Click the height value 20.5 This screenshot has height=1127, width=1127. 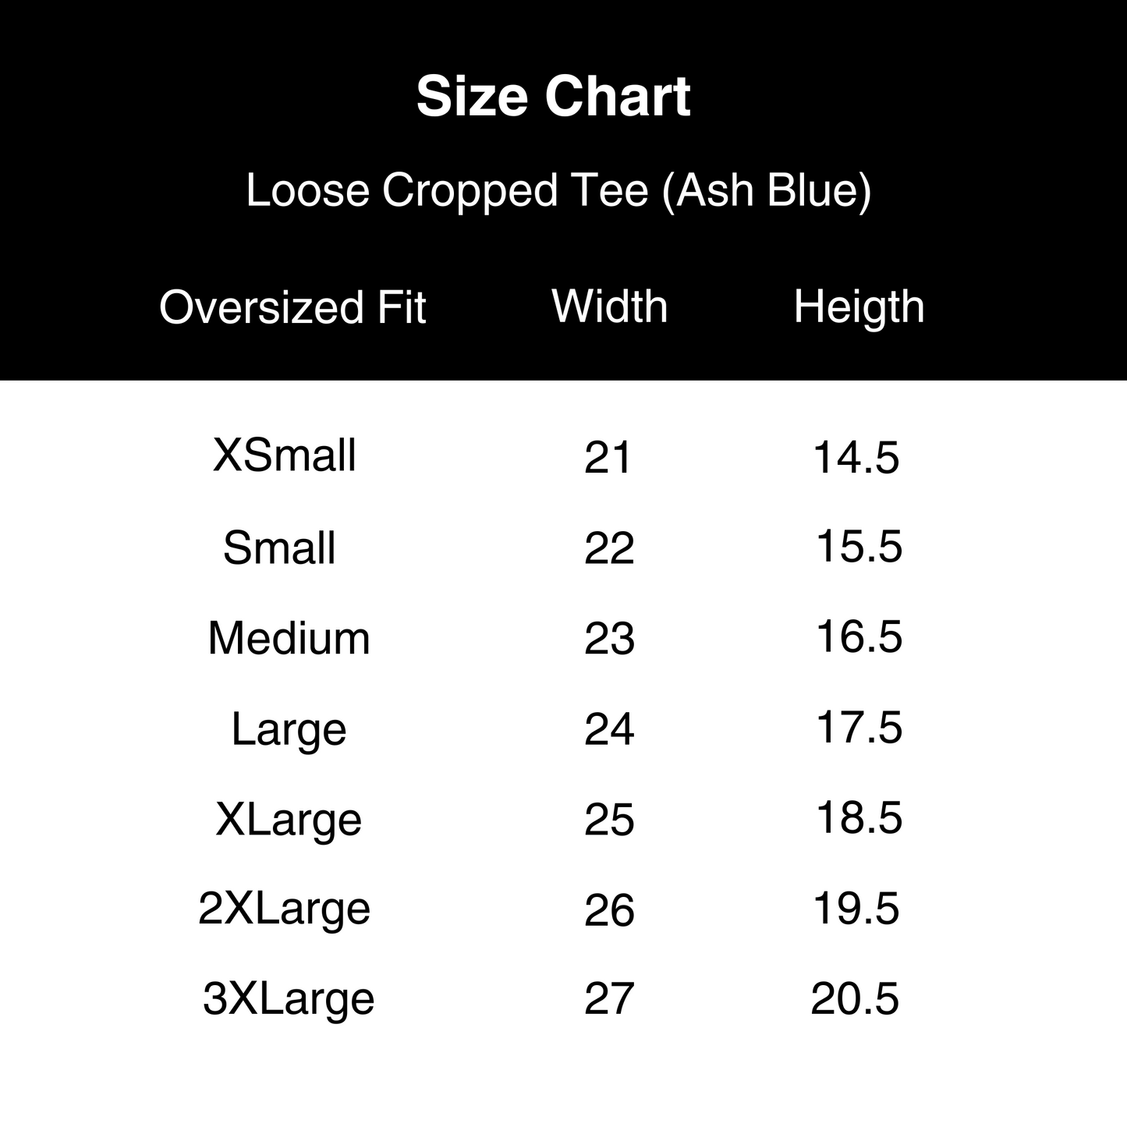855,1000
